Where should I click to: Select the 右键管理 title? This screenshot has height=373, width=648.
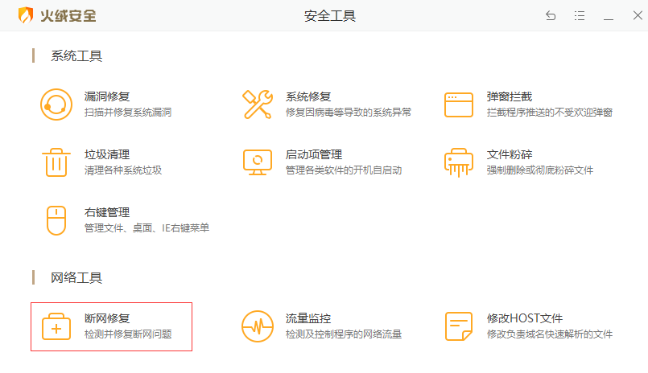point(107,212)
